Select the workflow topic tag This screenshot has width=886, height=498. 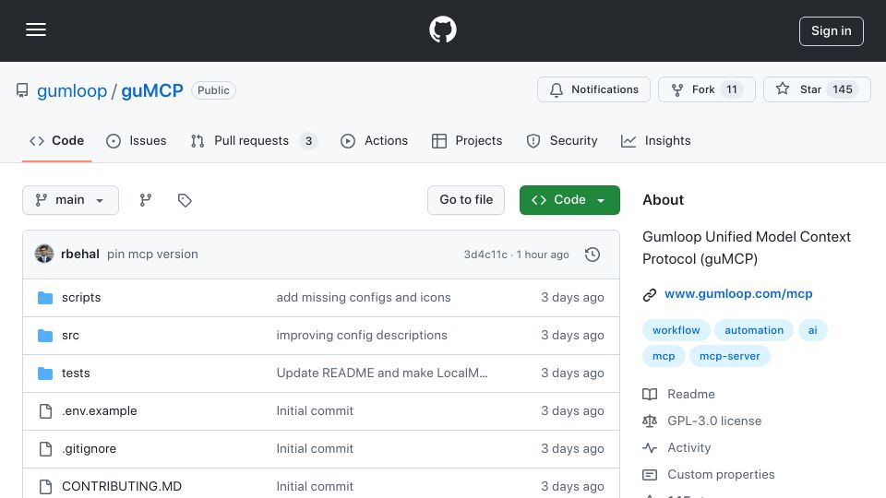(676, 330)
